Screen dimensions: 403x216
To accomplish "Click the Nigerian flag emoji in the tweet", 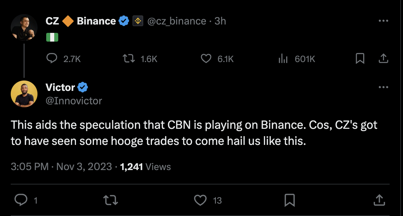I will tap(52, 37).
